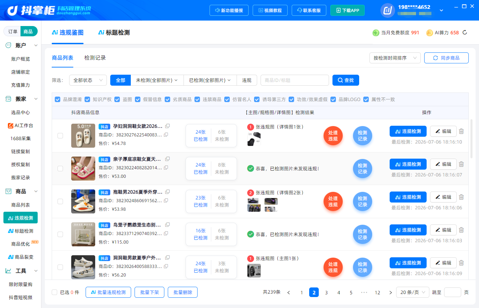Delete 亲子厚底凉鞋 product with trash icon
Image resolution: width=479 pixels, height=308 pixels.
click(461, 164)
